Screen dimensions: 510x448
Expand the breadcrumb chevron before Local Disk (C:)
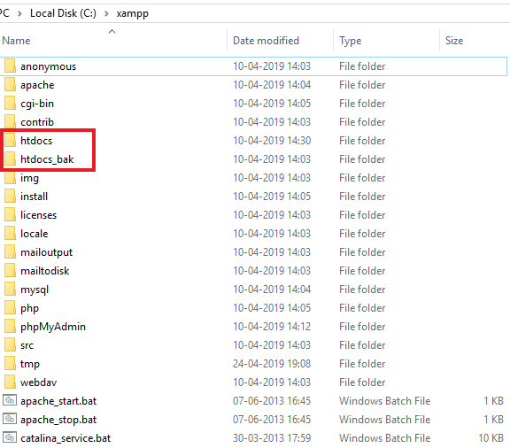pos(19,13)
